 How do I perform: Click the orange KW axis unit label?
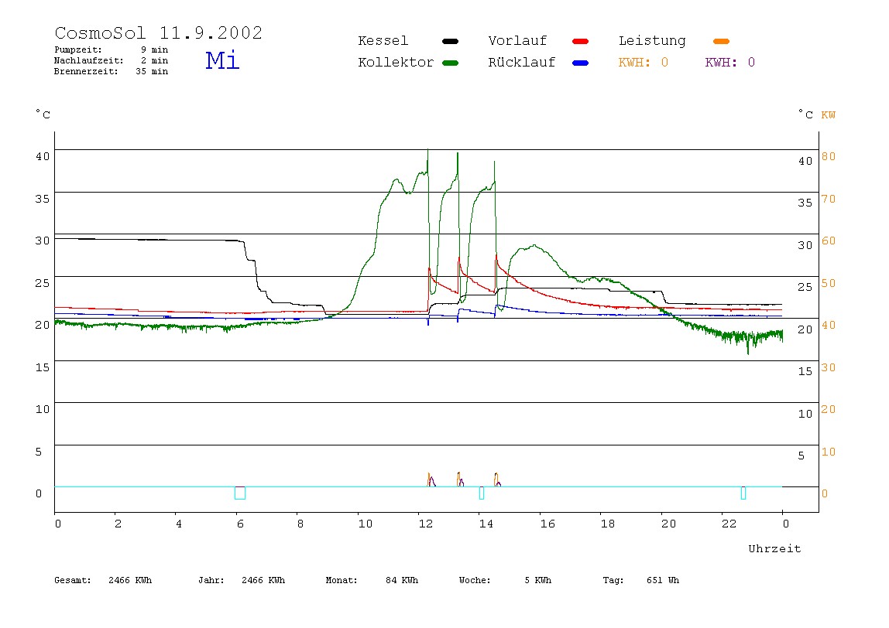[828, 115]
